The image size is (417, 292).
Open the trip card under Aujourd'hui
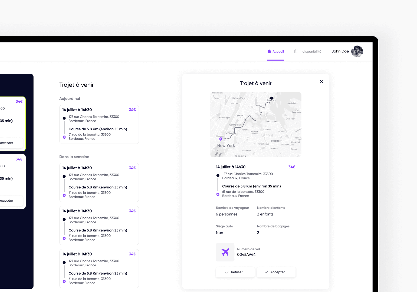click(x=99, y=124)
